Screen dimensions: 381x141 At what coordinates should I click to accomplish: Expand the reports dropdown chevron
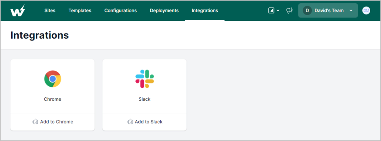(x=278, y=10)
